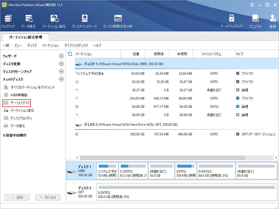Click the 適用 (Apply) button
Screen dimensions: 279x209
pos(17,197)
